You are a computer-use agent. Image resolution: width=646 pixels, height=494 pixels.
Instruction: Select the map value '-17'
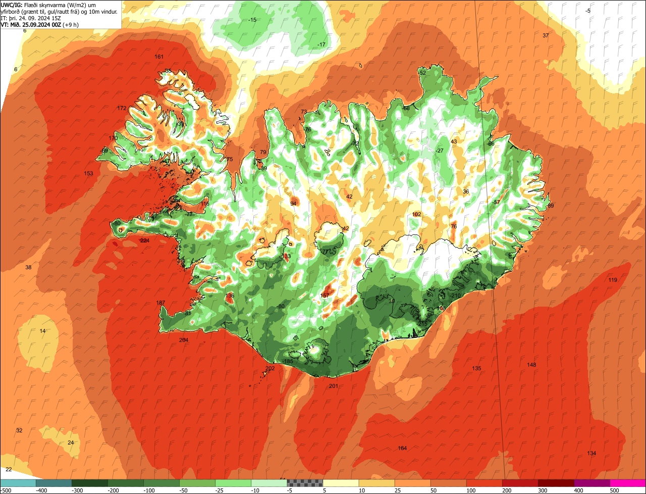tap(321, 44)
